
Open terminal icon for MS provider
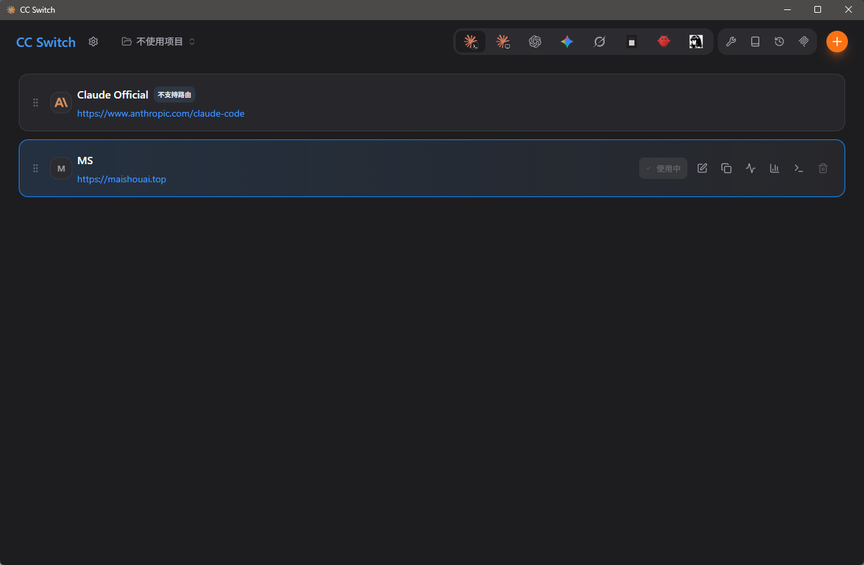click(x=799, y=168)
